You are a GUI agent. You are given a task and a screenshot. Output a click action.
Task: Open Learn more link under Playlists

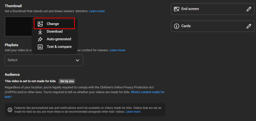point(117,50)
